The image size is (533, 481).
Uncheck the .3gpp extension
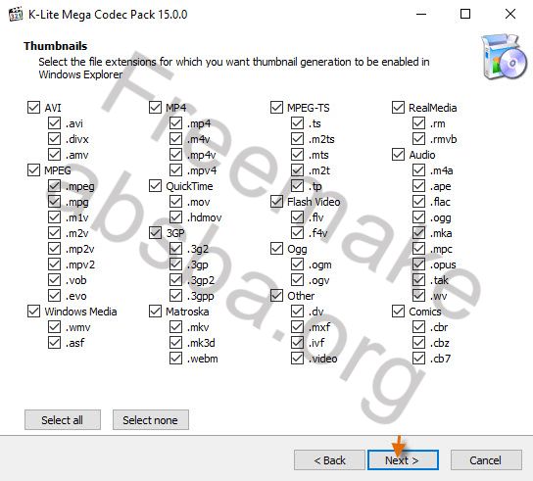click(175, 296)
